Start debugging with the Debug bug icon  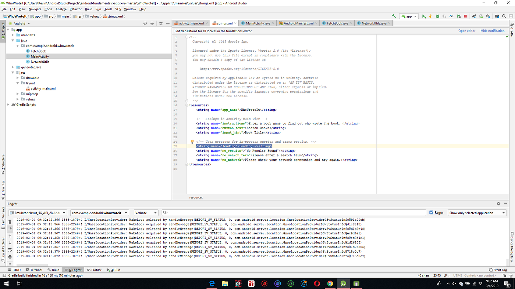pos(437,16)
